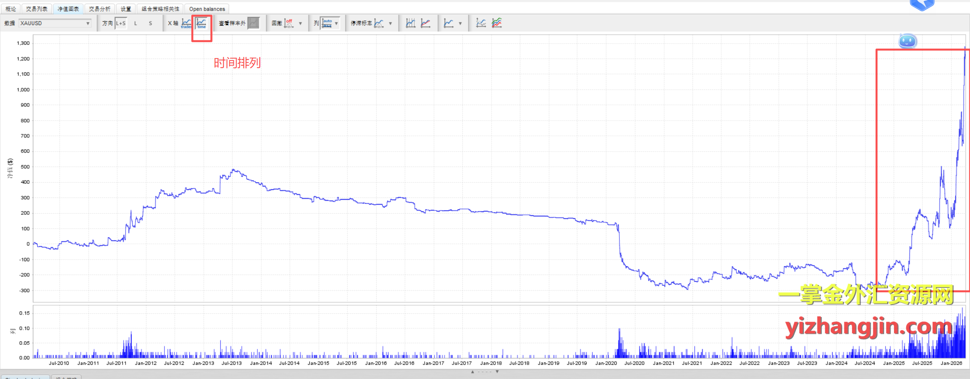Click the drawdown (回撤) off icon
Screen dimensions: 970x379
coord(289,24)
